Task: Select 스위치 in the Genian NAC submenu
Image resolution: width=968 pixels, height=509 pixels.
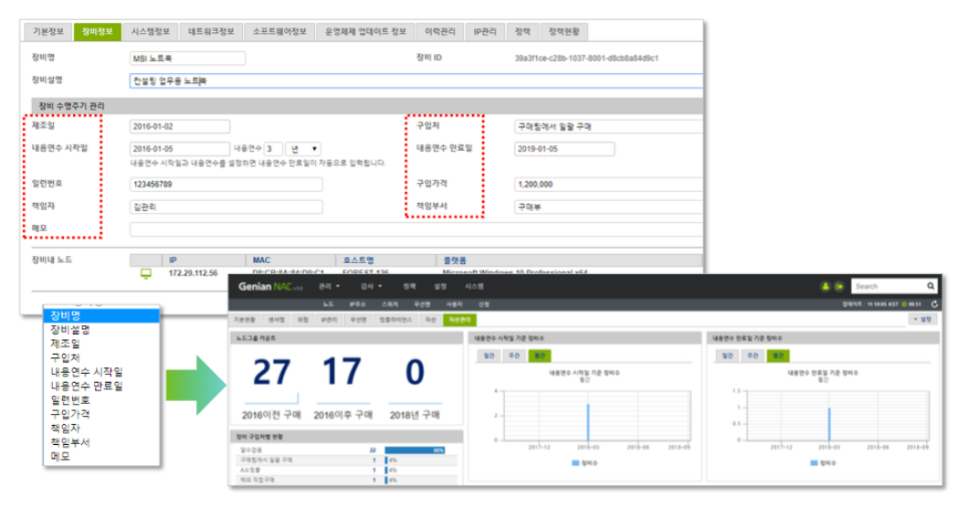Action: point(390,304)
